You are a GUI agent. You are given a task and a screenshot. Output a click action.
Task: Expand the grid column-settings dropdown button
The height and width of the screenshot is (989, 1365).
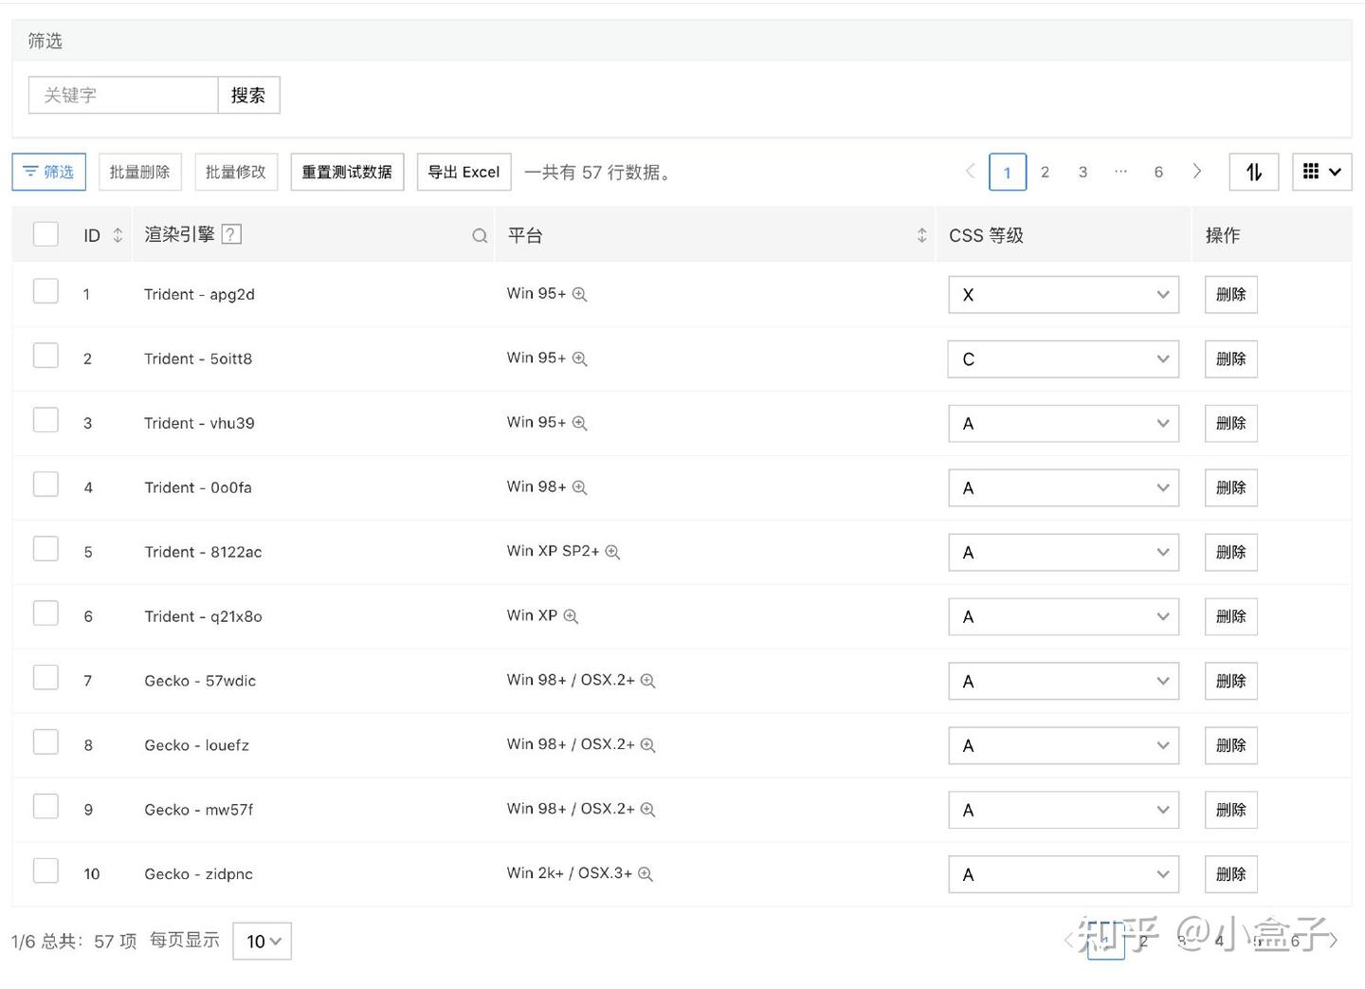pos(1321,172)
